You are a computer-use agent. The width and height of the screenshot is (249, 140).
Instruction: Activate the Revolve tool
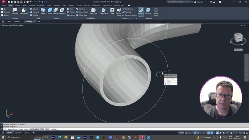(34, 15)
